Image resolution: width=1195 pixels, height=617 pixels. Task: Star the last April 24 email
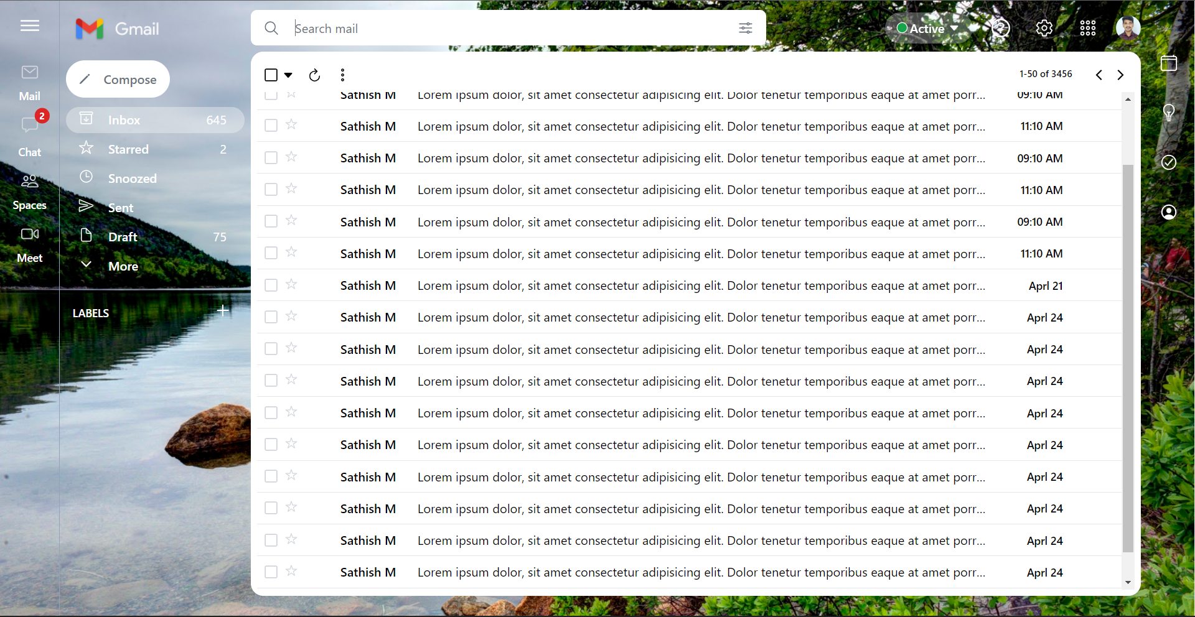pyautogui.click(x=291, y=572)
